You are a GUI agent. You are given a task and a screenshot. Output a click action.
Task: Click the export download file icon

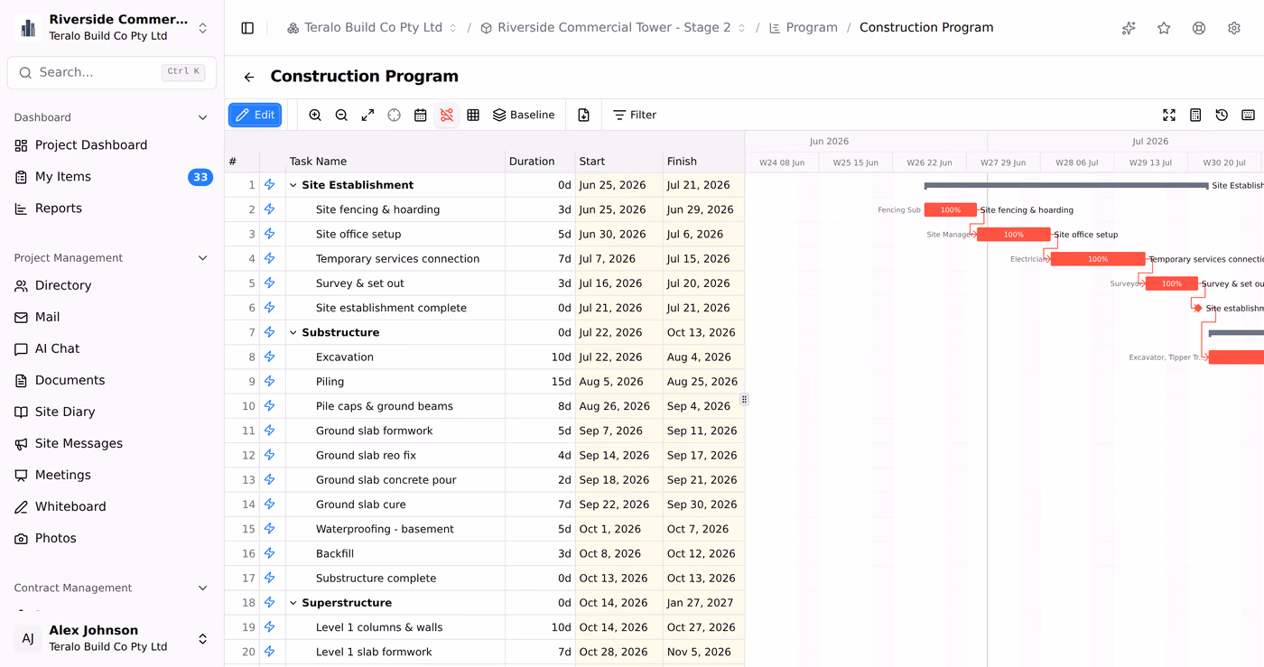(583, 115)
